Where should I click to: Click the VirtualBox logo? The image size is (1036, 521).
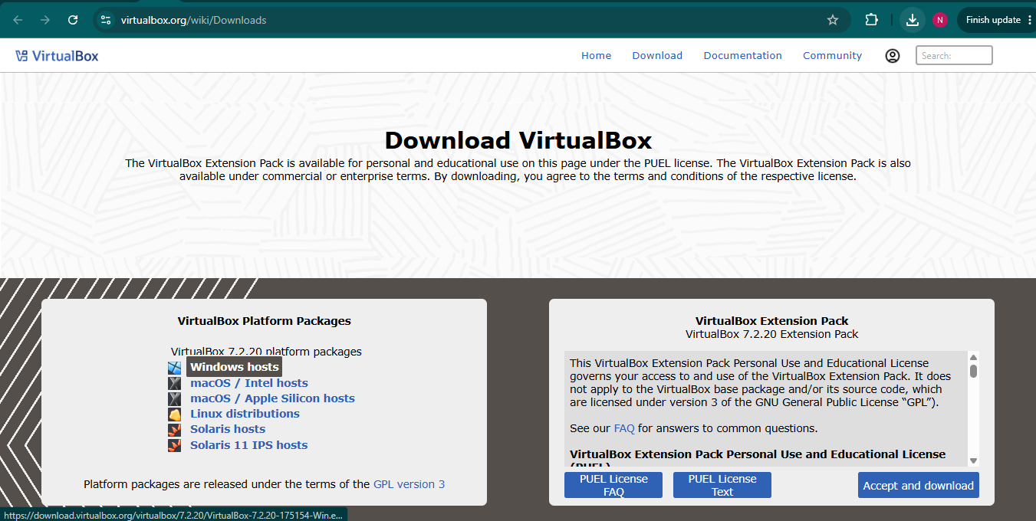point(57,55)
